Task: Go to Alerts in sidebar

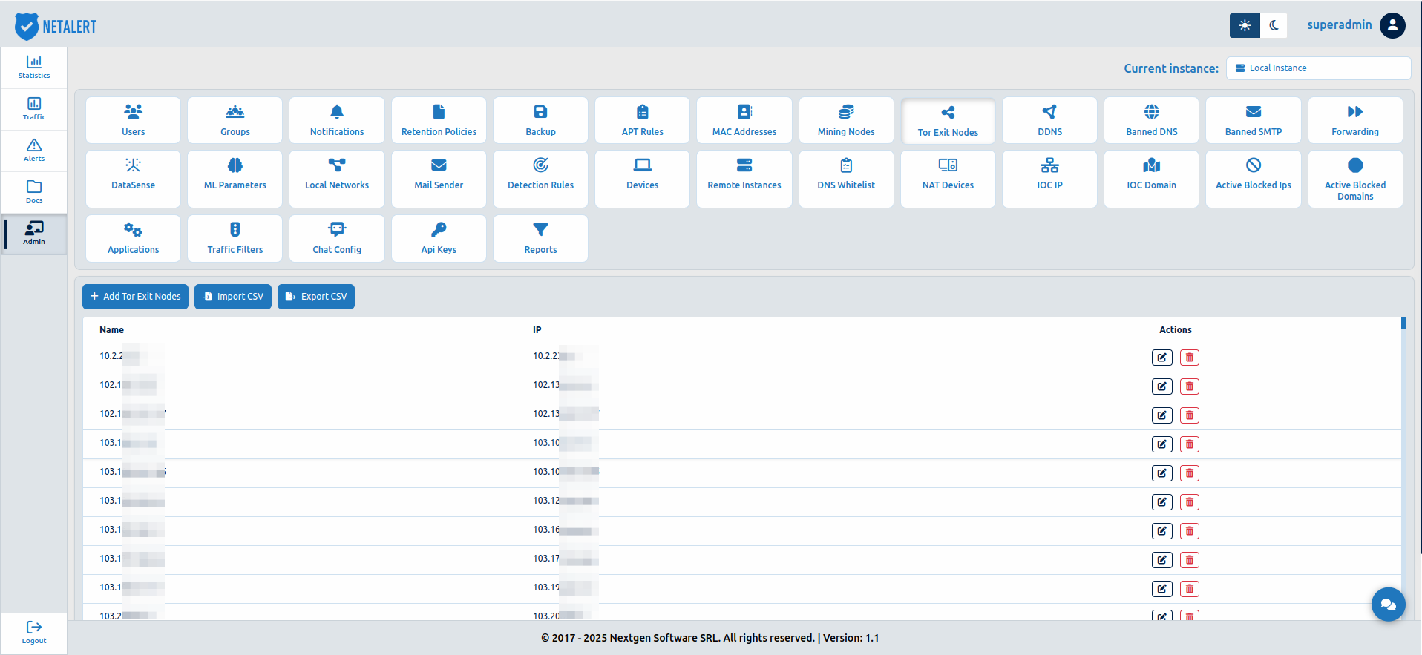Action: click(x=34, y=151)
